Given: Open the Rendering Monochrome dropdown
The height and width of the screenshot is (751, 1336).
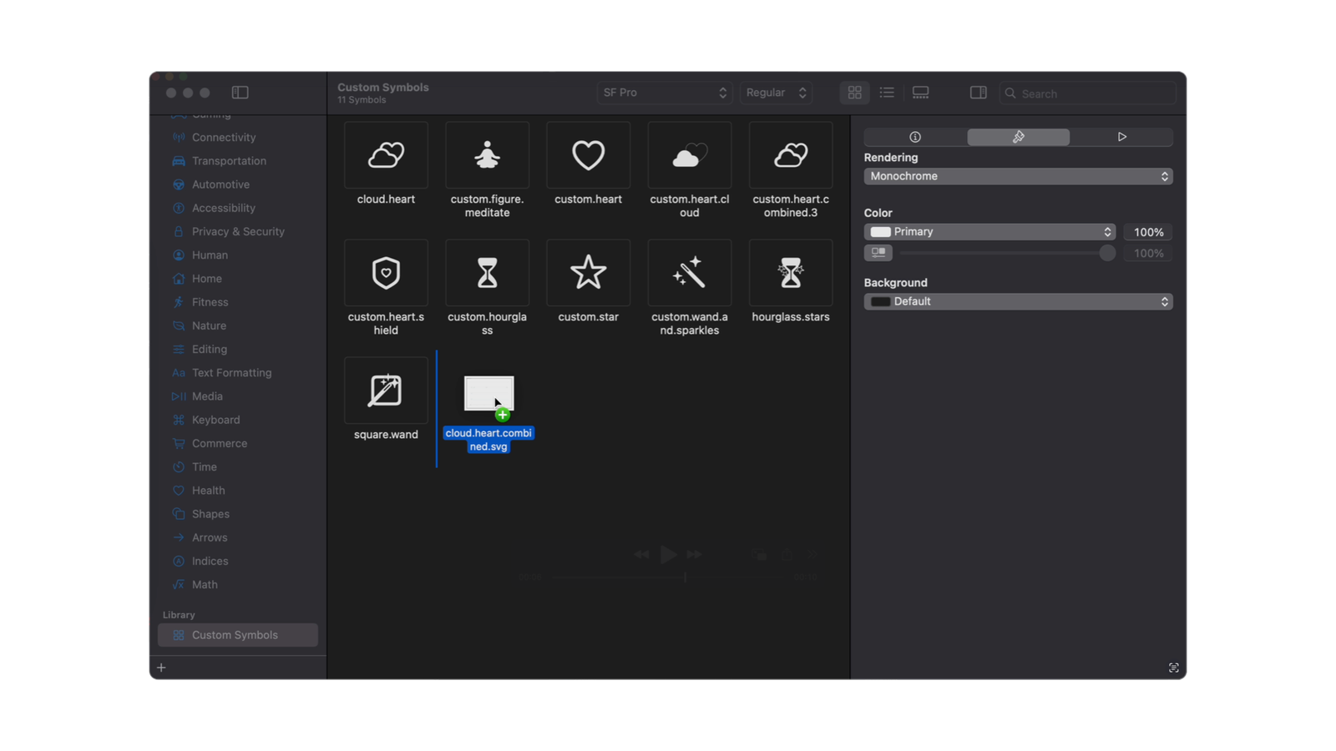Looking at the screenshot, I should (x=1018, y=176).
